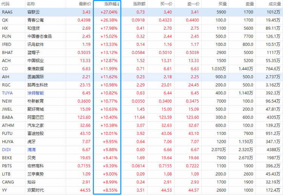Select the 医美国际 name cell

tap(35, 77)
